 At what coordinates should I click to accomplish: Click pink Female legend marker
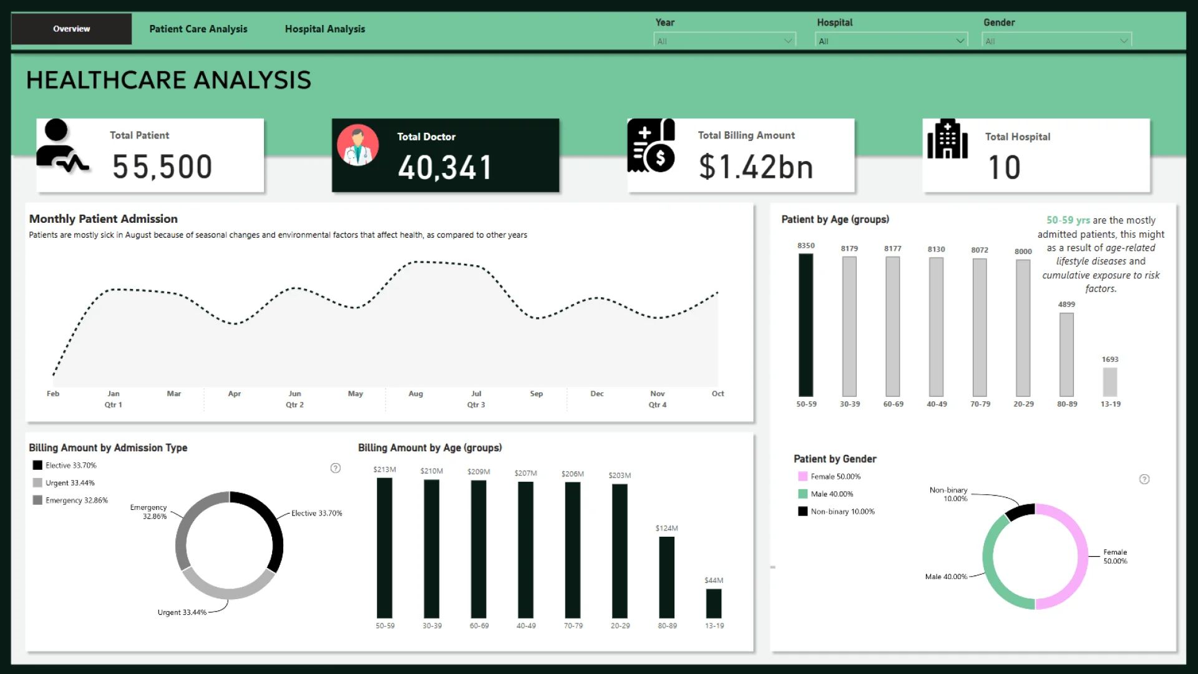802,476
